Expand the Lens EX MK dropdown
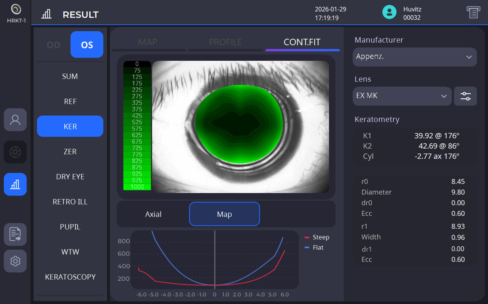This screenshot has height=304, width=488. click(x=402, y=96)
